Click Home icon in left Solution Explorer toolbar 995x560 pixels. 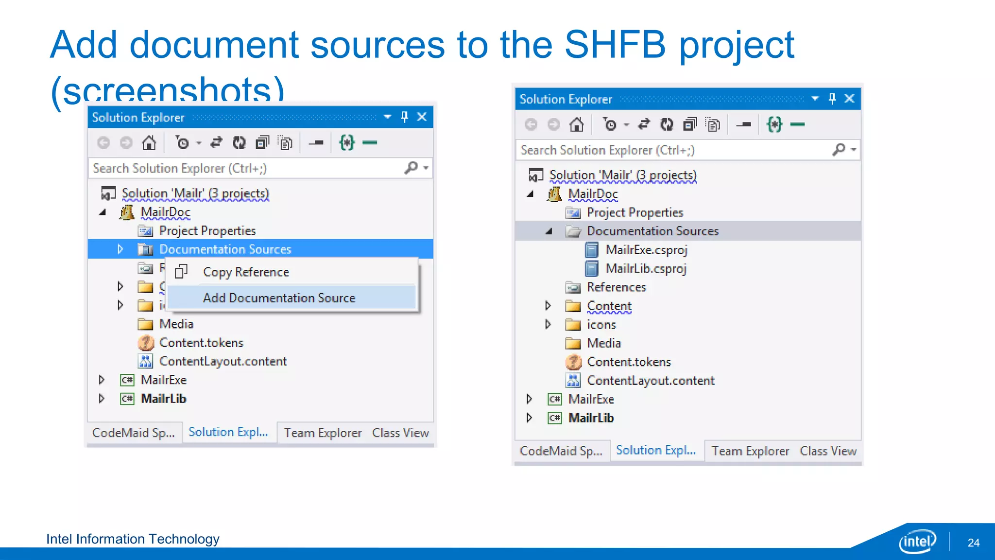pyautogui.click(x=149, y=142)
